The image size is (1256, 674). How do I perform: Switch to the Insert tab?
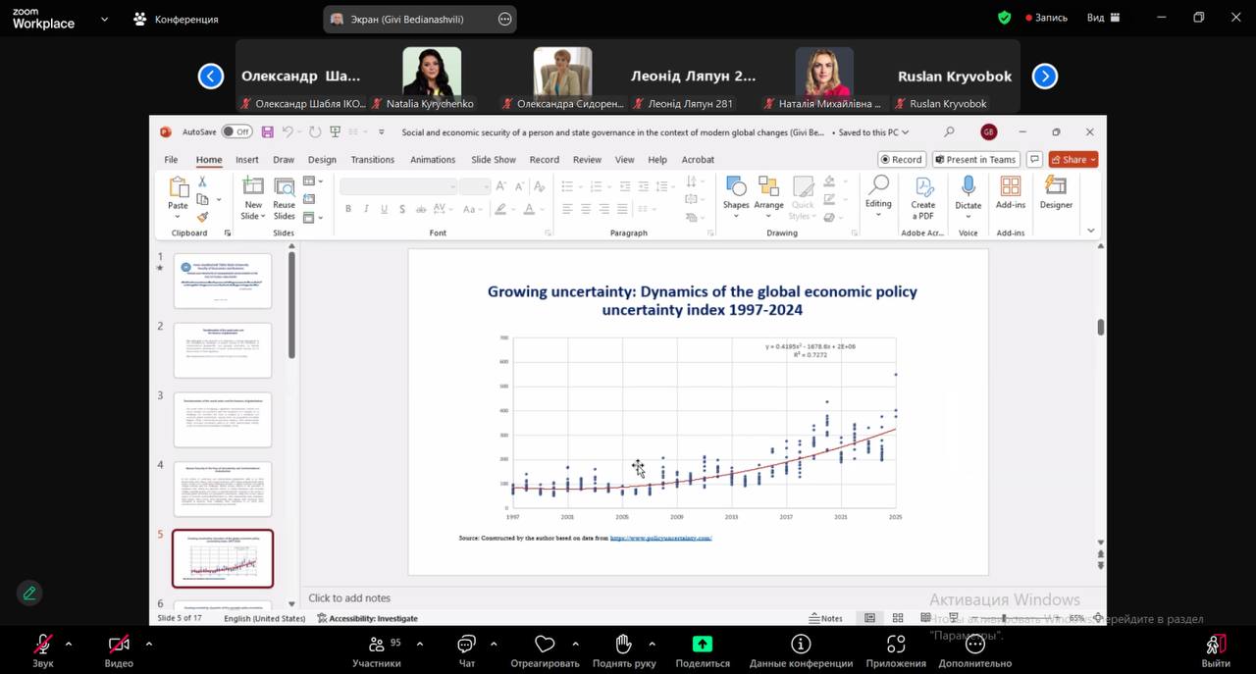[x=247, y=159]
